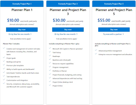Click Buy now for Planner and Project Plan 5
136x105 pixels.
pyautogui.click(x=114, y=30)
